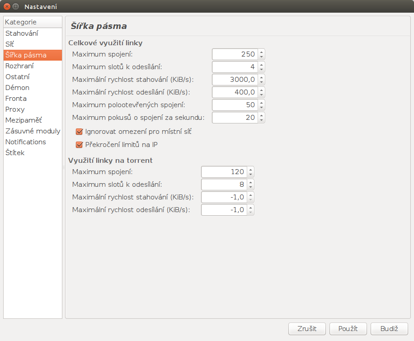
Task: Decrease global Maximální rychlost odesílání value
Action: (x=261, y=95)
